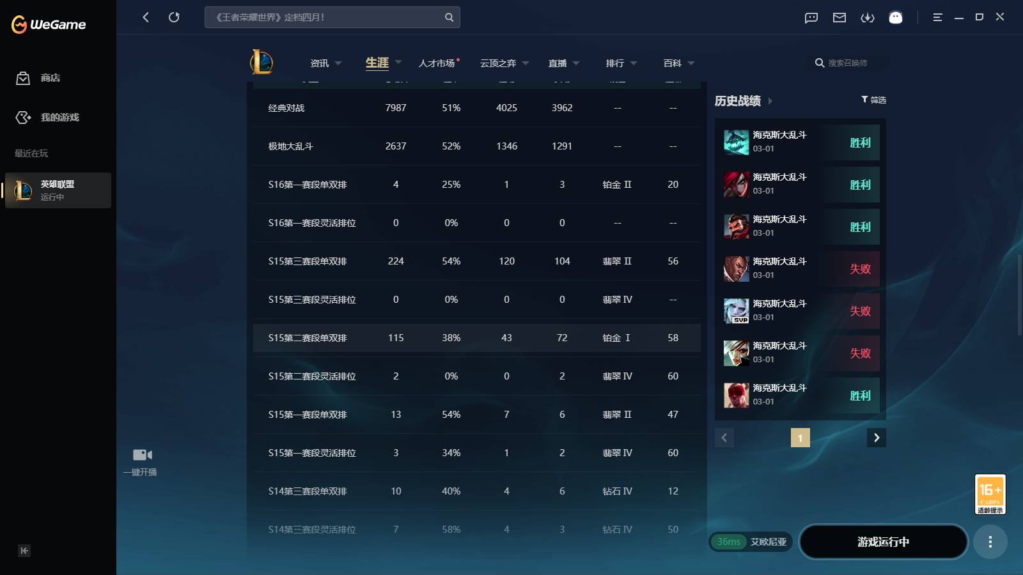1023x575 pixels.
Task: Click the 搜索召唤师 summoner search field
Action: coord(848,63)
